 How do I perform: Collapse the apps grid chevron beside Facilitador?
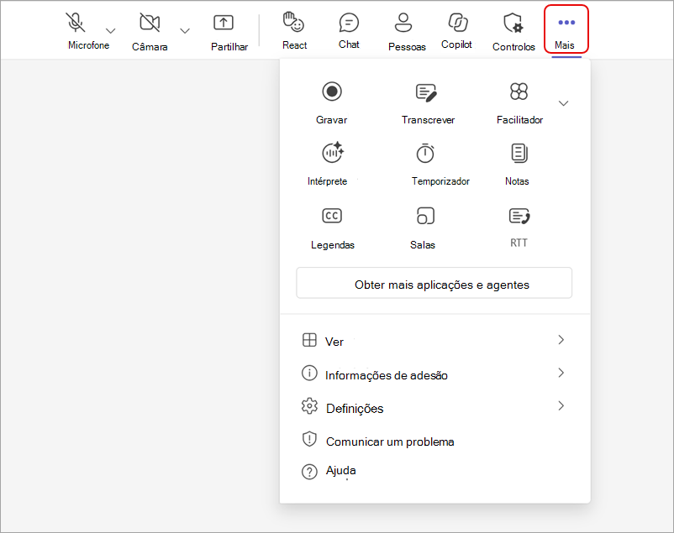(563, 103)
